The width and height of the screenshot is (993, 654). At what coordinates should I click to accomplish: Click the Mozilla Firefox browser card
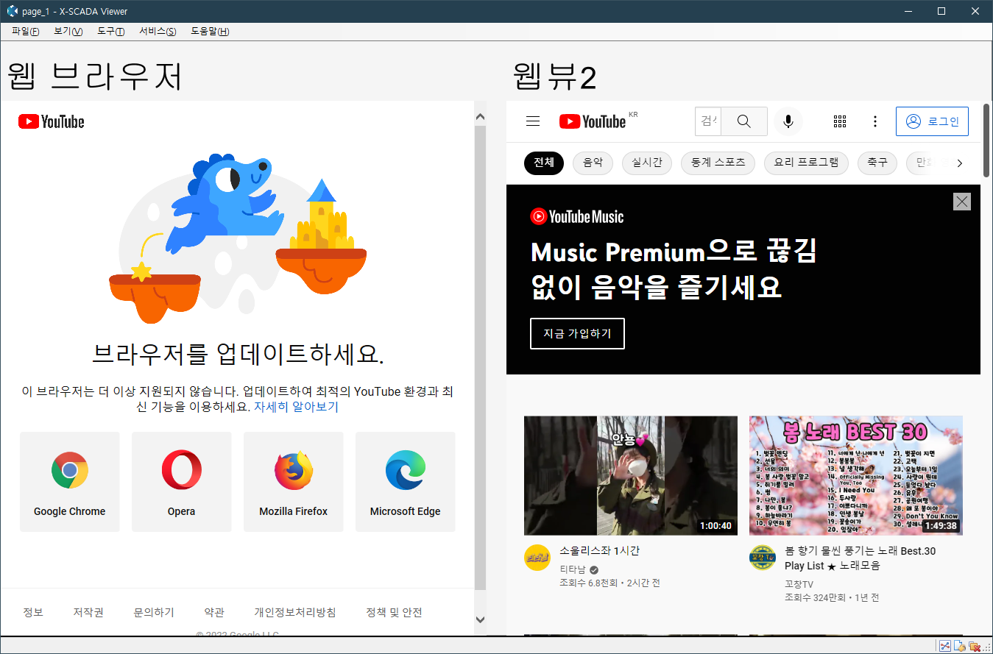click(x=294, y=482)
